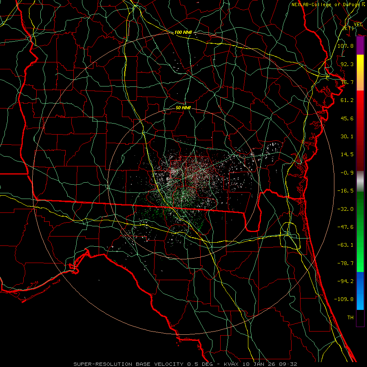Click the -109.8 velocity scale value

coord(344,299)
